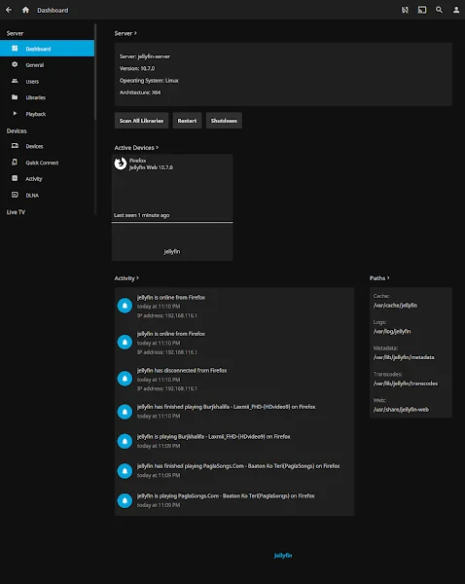The height and width of the screenshot is (584, 465).
Task: Click 'Version: 10.7.0' text
Action: pyautogui.click(x=137, y=68)
